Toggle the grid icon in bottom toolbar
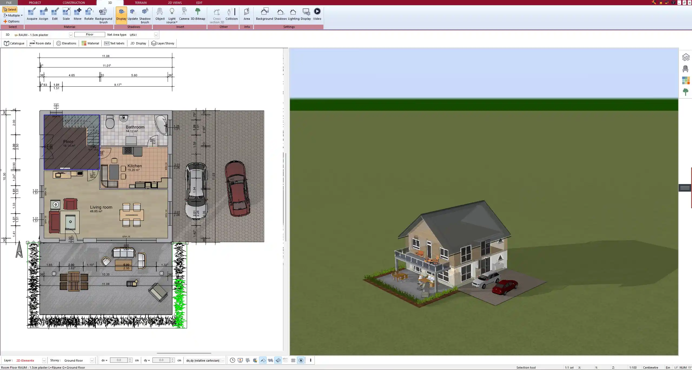The width and height of the screenshot is (692, 370). click(293, 360)
